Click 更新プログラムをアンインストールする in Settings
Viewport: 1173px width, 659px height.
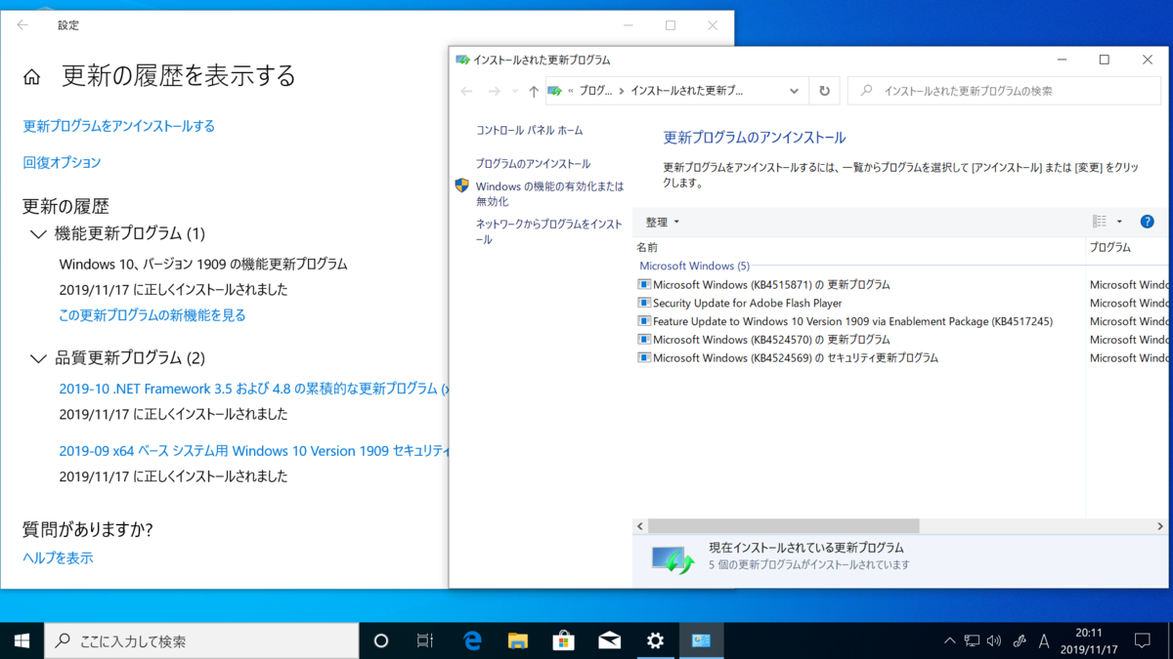pos(119,126)
